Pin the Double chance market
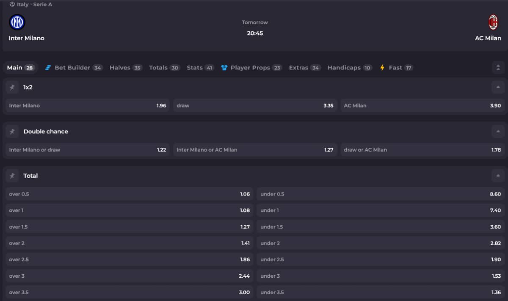This screenshot has height=301, width=508. 12,131
